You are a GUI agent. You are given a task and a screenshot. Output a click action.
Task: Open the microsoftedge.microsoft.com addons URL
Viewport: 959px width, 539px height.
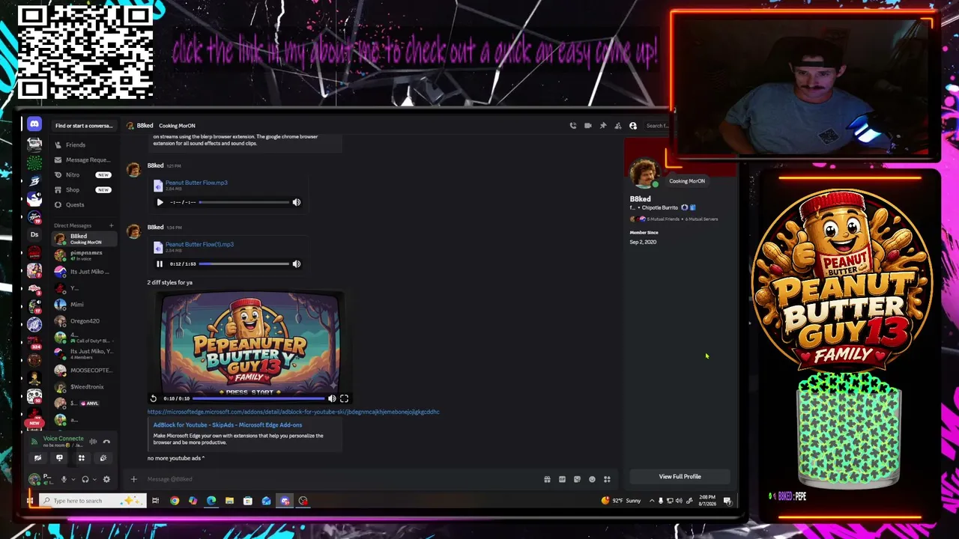[x=294, y=412]
